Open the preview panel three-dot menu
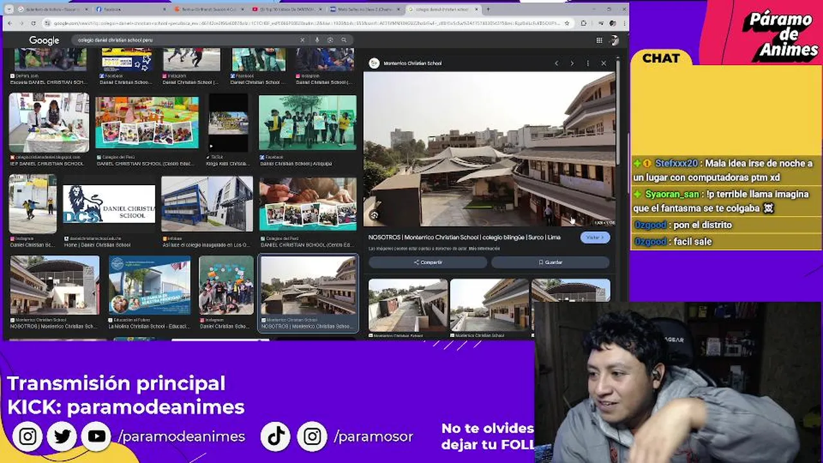The width and height of the screenshot is (823, 463). pyautogui.click(x=588, y=63)
